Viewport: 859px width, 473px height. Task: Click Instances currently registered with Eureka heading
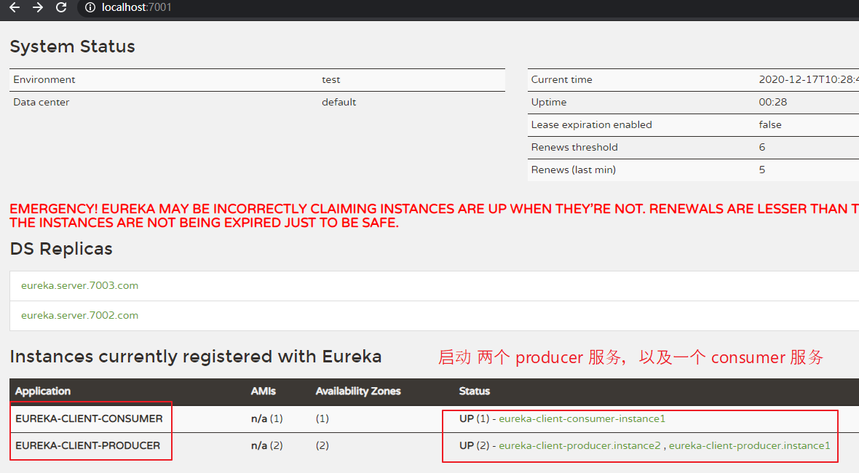[196, 357]
